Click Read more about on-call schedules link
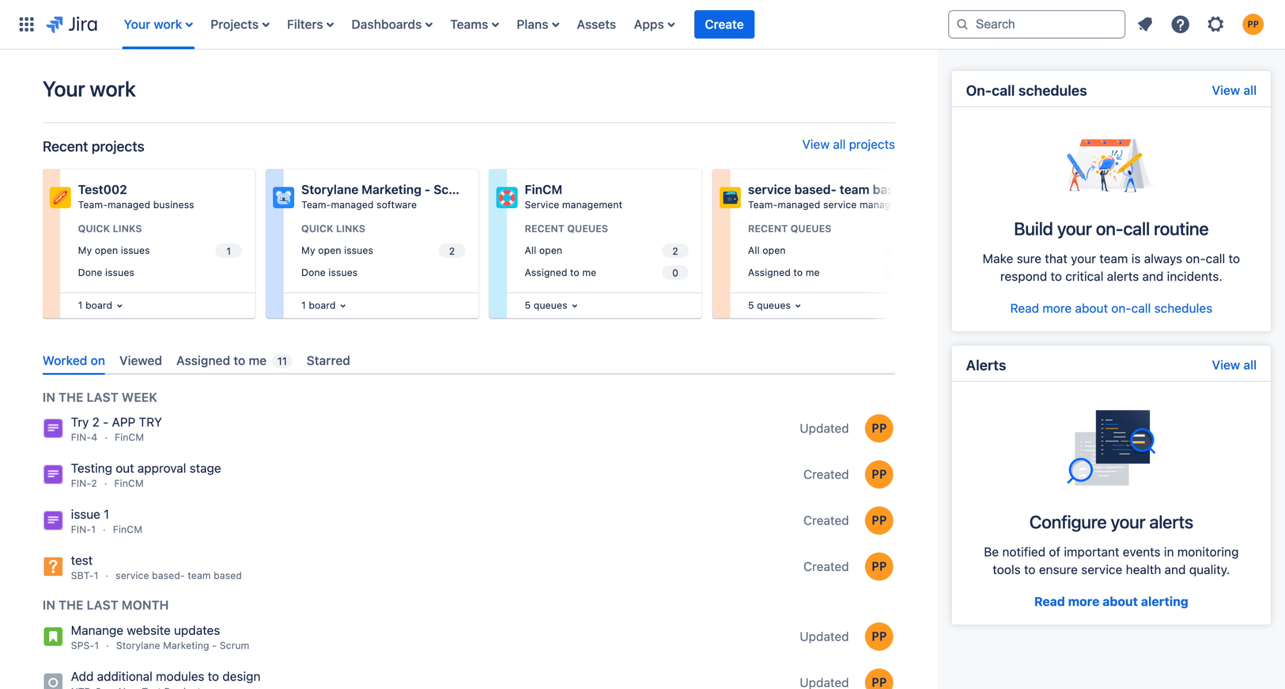This screenshot has height=689, width=1285. [1111, 308]
